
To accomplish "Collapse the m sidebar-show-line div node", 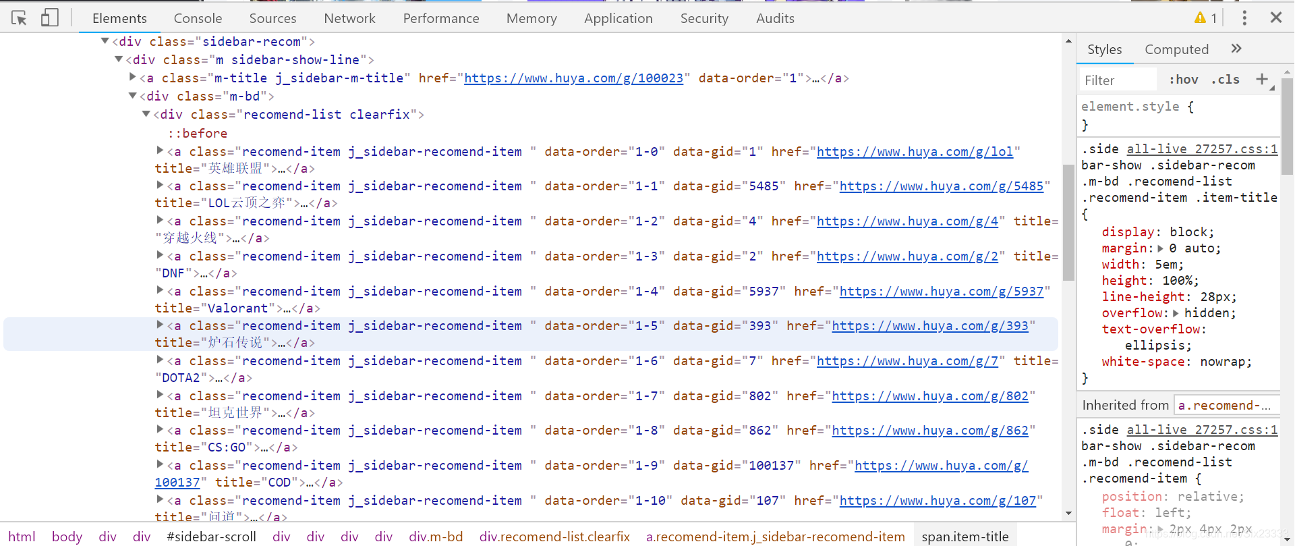I will coord(119,59).
